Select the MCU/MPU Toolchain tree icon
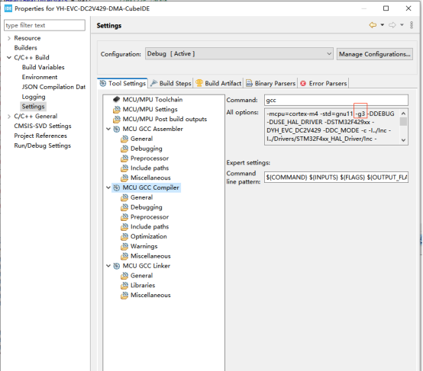Image resolution: width=423 pixels, height=371 pixels. pyautogui.click(x=117, y=100)
